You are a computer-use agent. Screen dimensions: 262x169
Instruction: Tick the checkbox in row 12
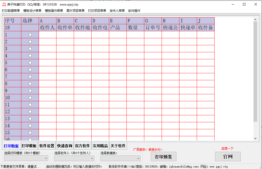30,111
